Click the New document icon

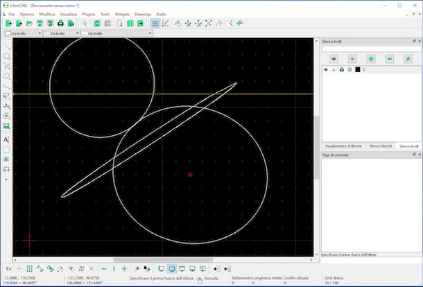[8, 24]
